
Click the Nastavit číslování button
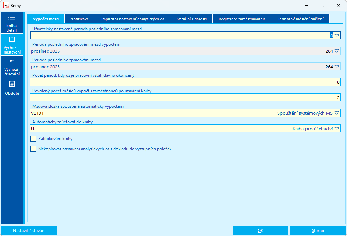point(30,231)
